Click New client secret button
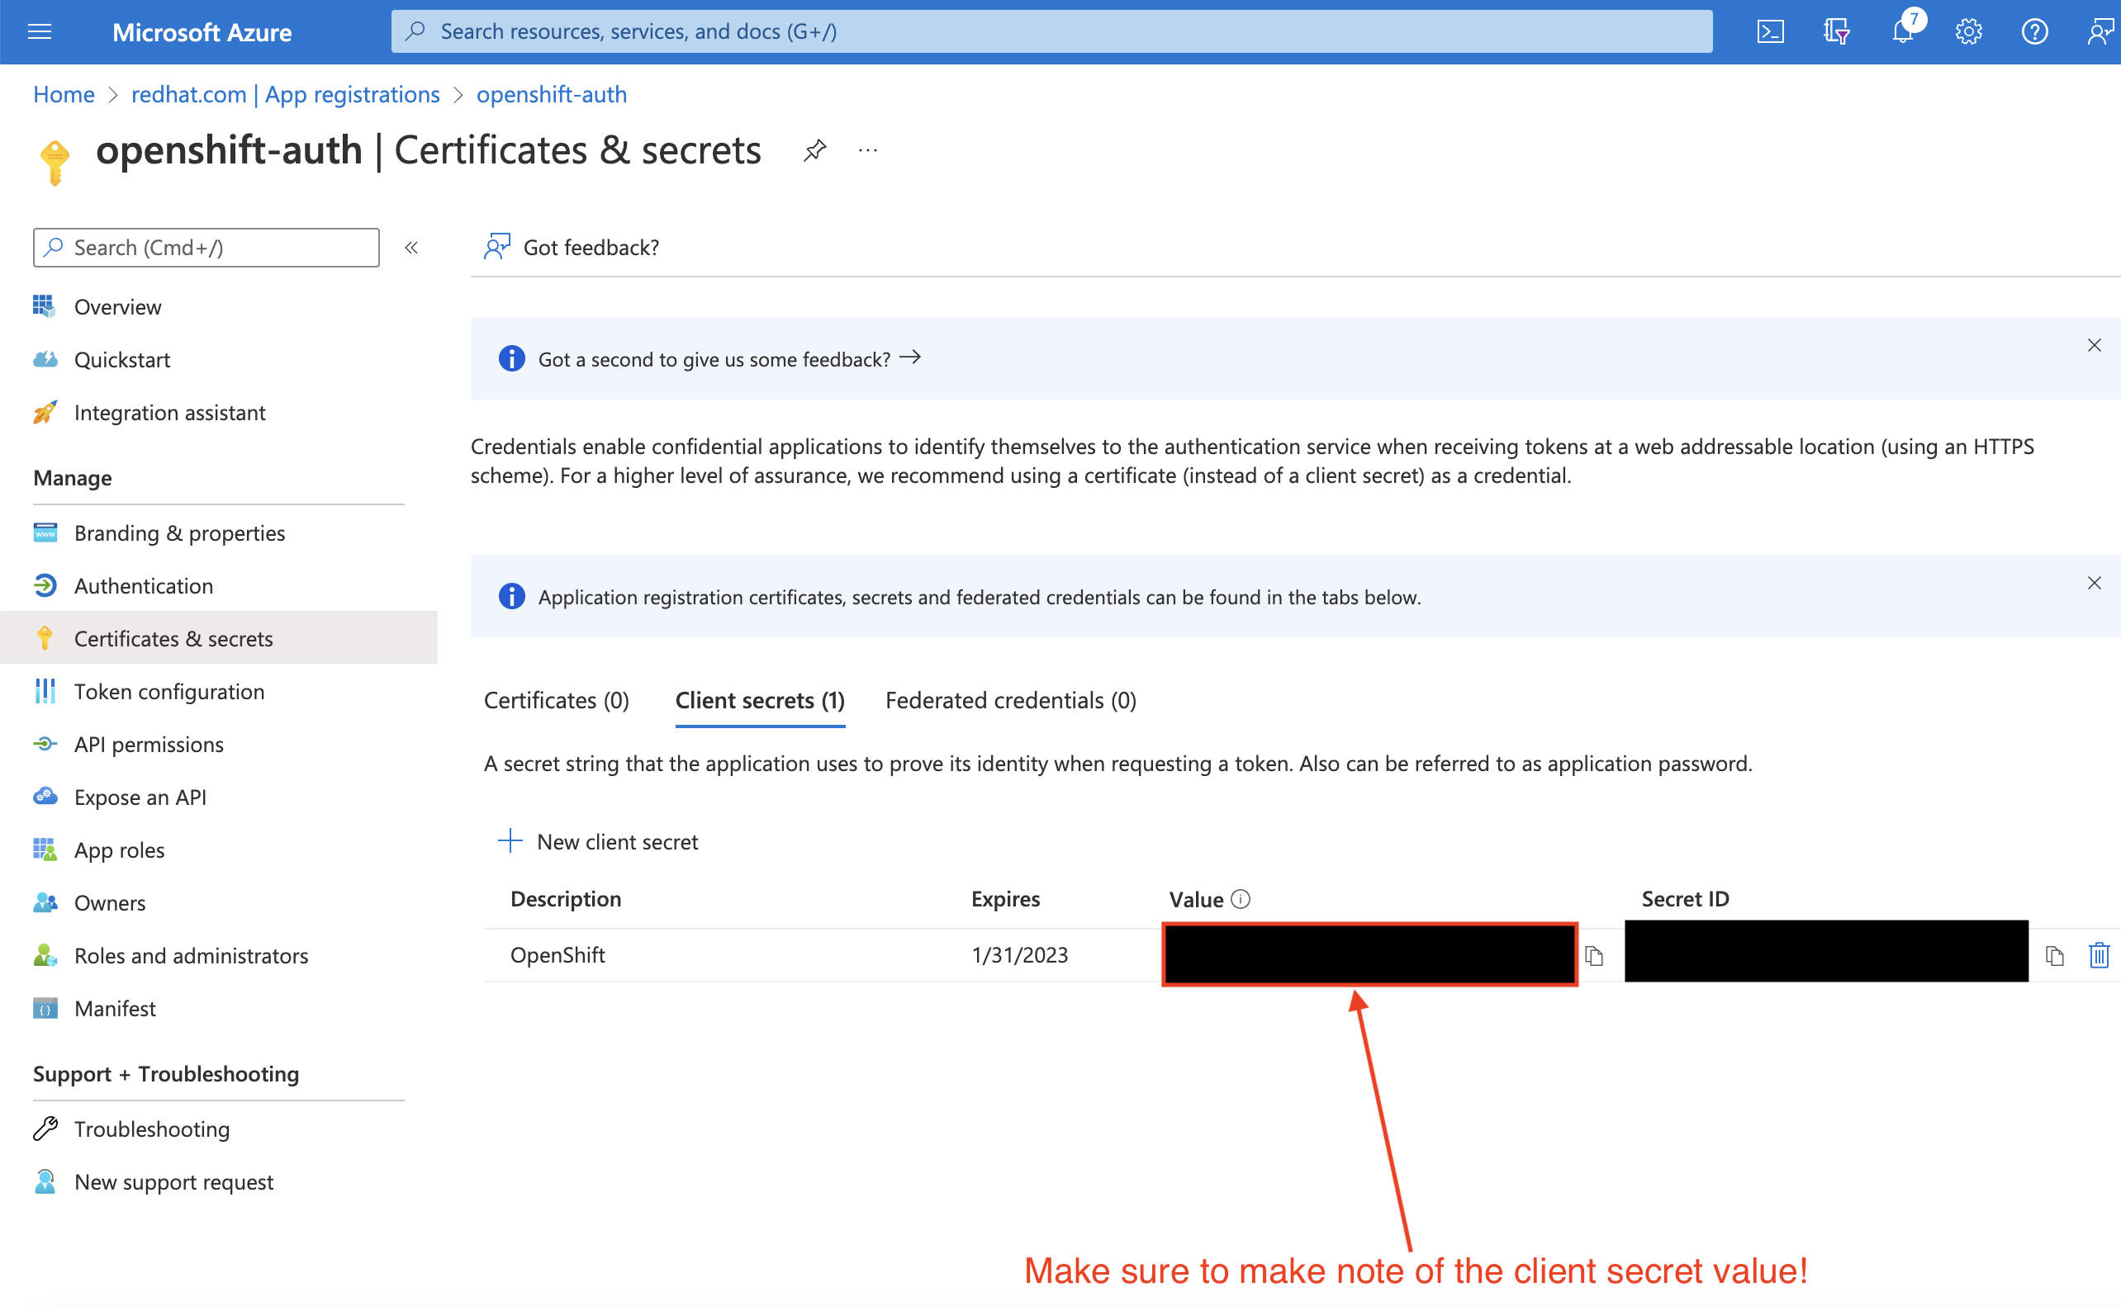This screenshot has height=1306, width=2121. point(599,841)
